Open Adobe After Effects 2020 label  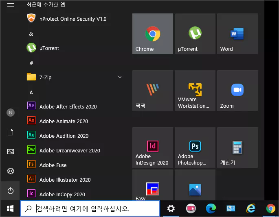68,106
